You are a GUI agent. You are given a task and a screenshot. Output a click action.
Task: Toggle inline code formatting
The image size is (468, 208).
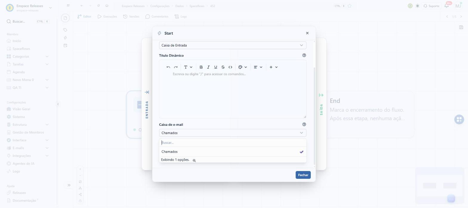point(230,67)
